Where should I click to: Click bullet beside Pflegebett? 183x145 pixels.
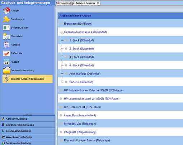click(x=61, y=132)
